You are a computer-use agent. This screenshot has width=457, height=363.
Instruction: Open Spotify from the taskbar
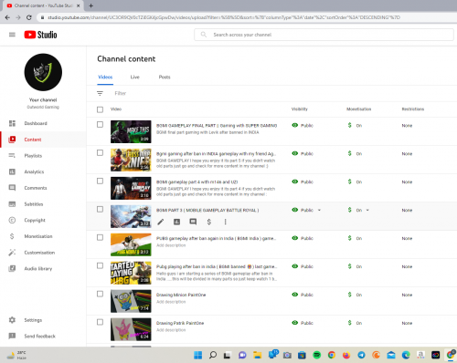click(x=317, y=355)
